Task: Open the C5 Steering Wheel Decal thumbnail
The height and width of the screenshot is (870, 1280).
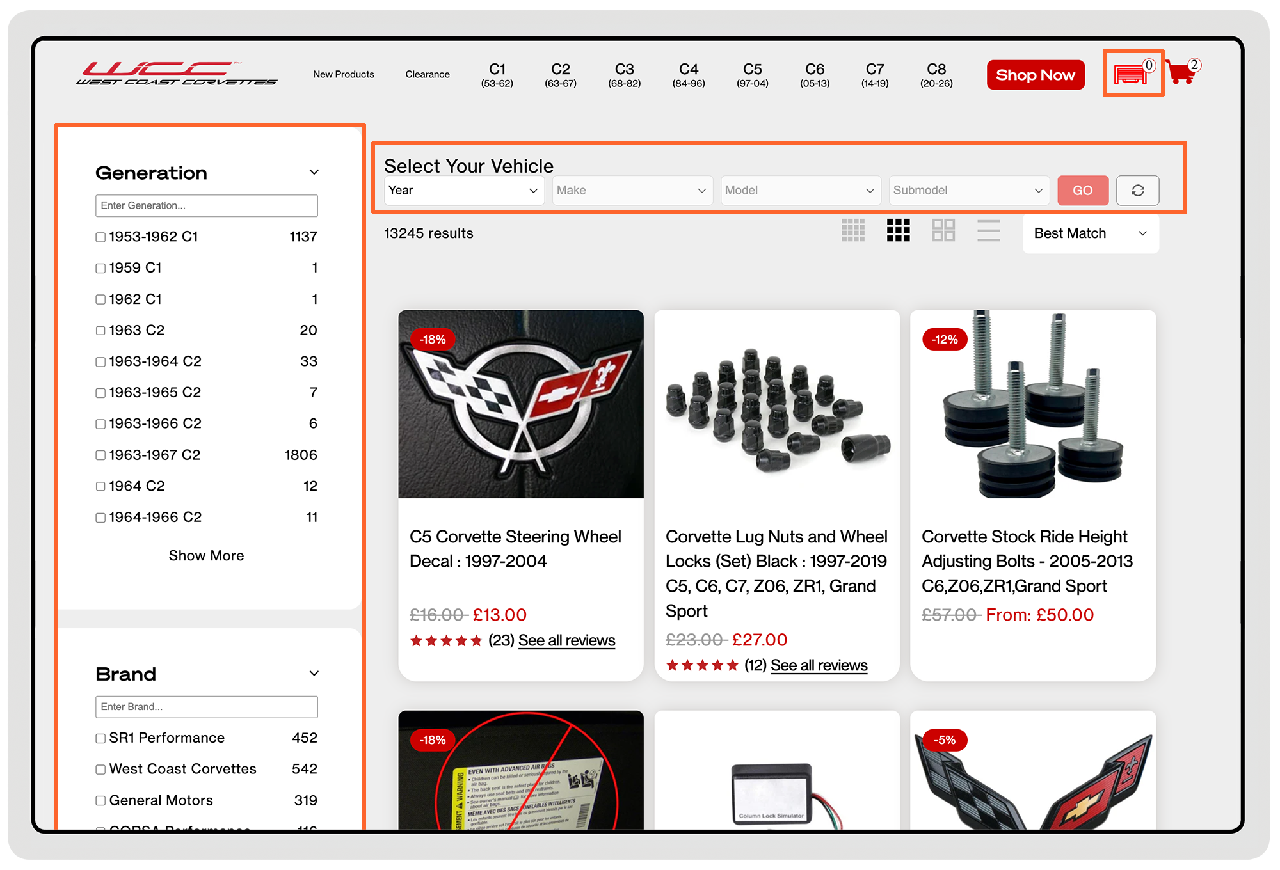Action: tap(520, 404)
